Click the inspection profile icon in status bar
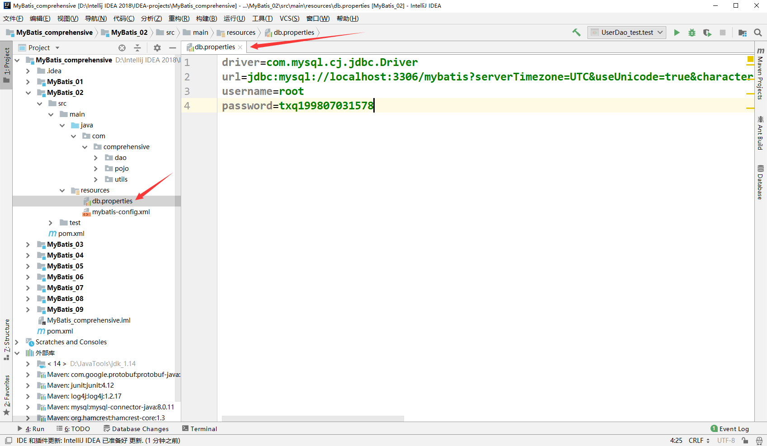The height and width of the screenshot is (446, 767). pyautogui.click(x=759, y=441)
